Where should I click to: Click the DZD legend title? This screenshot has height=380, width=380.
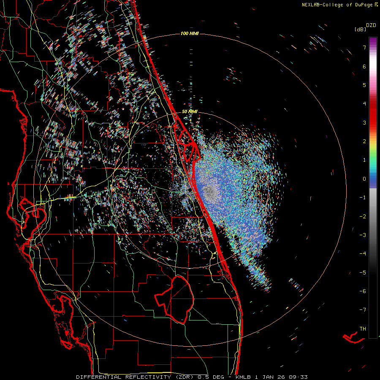click(x=371, y=25)
